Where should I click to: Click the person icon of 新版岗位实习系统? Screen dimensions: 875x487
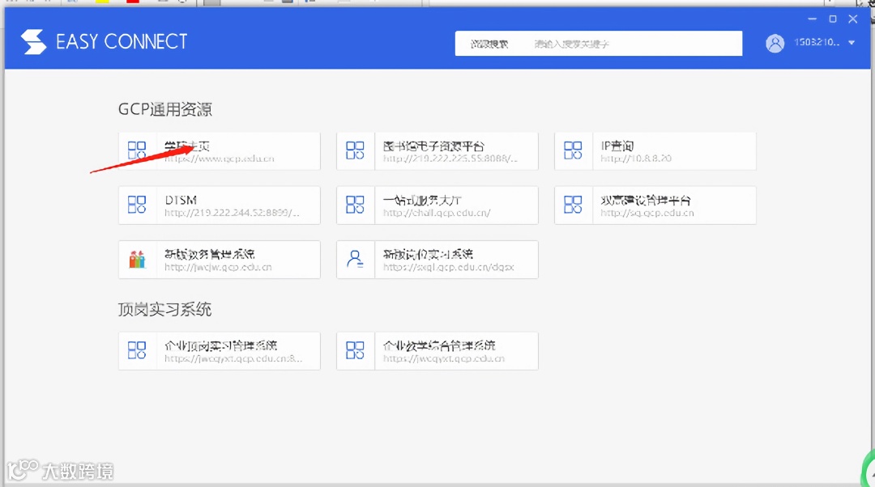[x=355, y=259]
